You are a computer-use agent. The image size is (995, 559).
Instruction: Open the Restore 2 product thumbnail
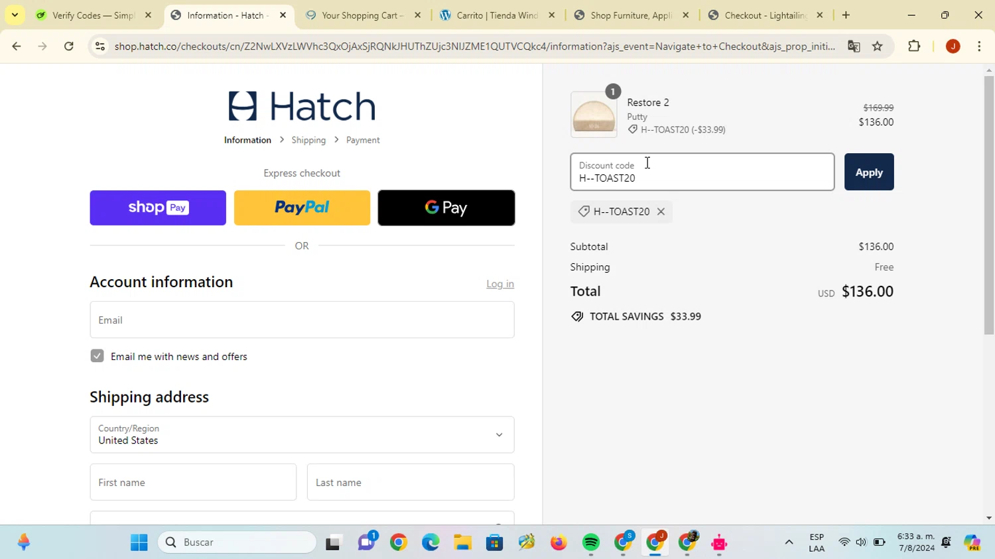tap(594, 115)
